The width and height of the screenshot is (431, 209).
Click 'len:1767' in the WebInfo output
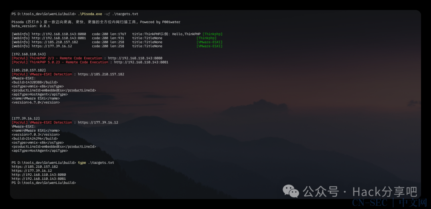click(118, 34)
